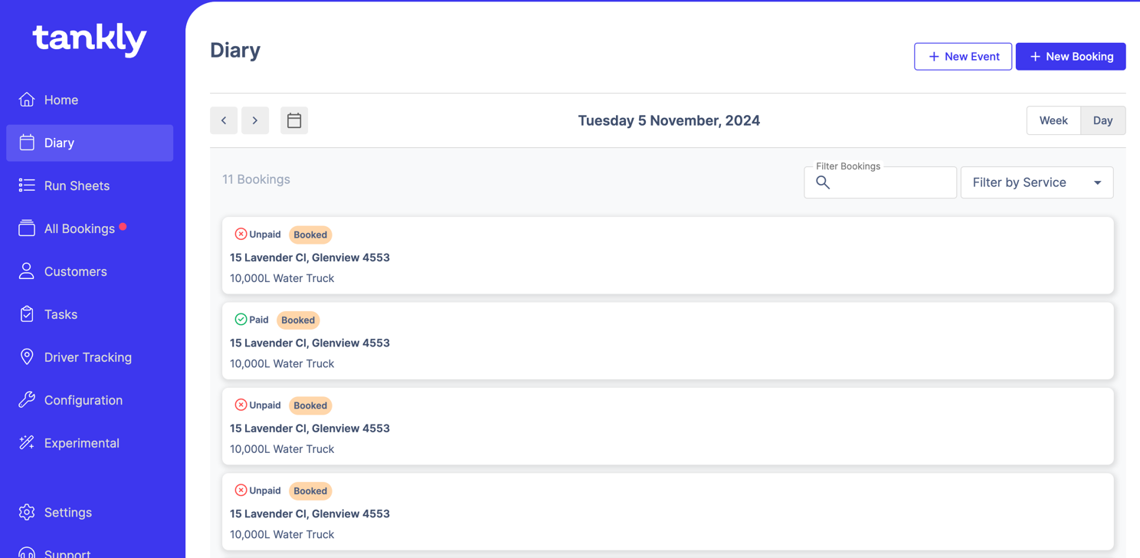Open All Bookings in the sidebar

coord(79,228)
